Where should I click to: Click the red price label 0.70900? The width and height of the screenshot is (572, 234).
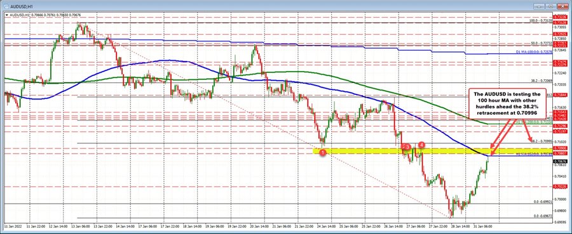point(560,148)
